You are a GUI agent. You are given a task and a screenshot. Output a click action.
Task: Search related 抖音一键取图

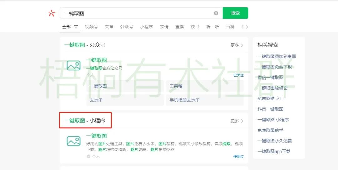270,109
